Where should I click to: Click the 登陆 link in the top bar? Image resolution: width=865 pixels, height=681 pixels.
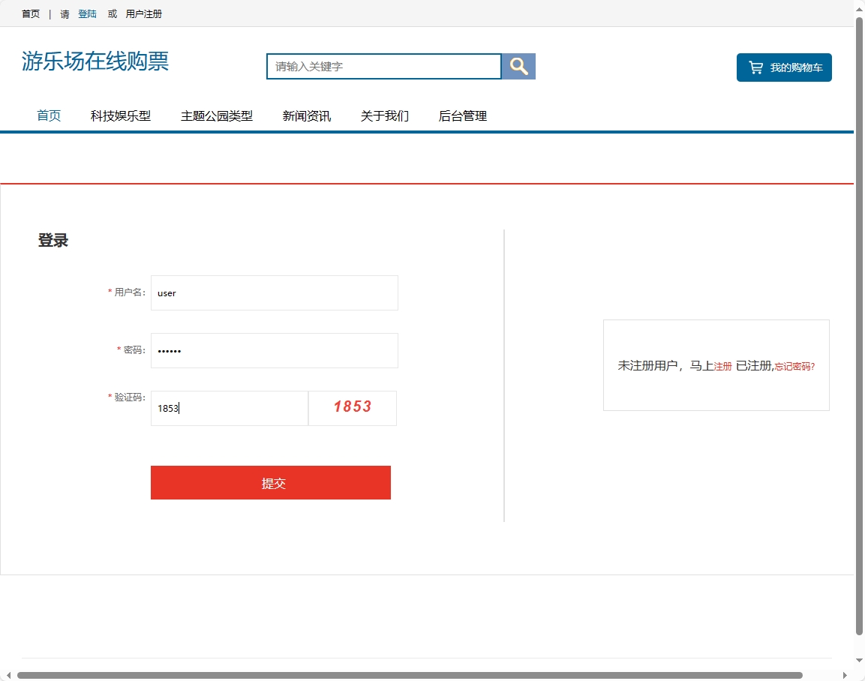87,13
